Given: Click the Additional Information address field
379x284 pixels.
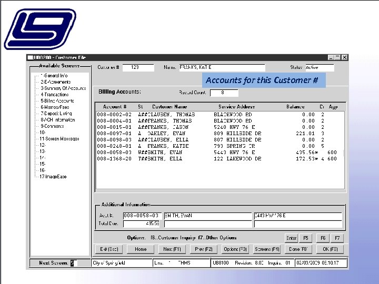Looking at the screenshot, I should [298, 216].
